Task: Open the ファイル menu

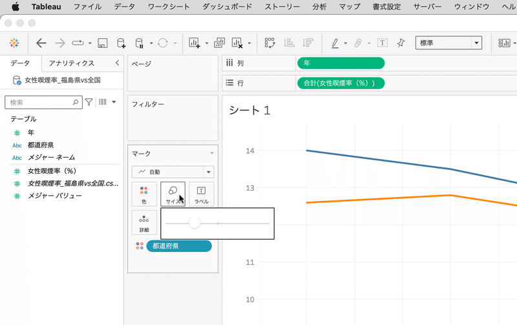Action: point(87,6)
